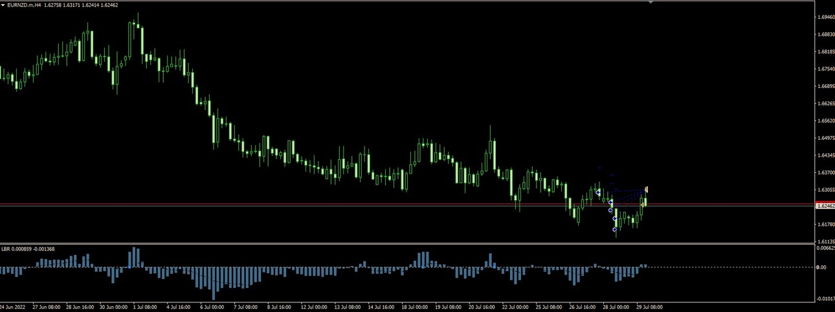835x312 pixels.
Task: Click the current price label 1.62462
Action: point(825,206)
